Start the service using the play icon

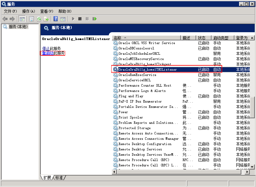tap(73, 19)
